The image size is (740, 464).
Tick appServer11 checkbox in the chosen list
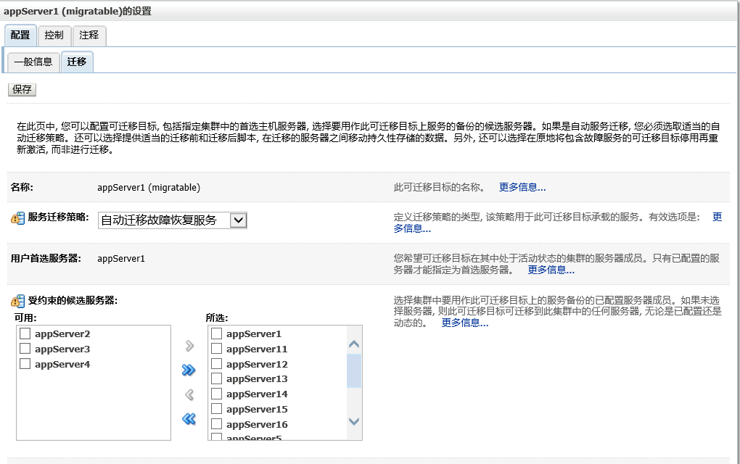coord(217,349)
